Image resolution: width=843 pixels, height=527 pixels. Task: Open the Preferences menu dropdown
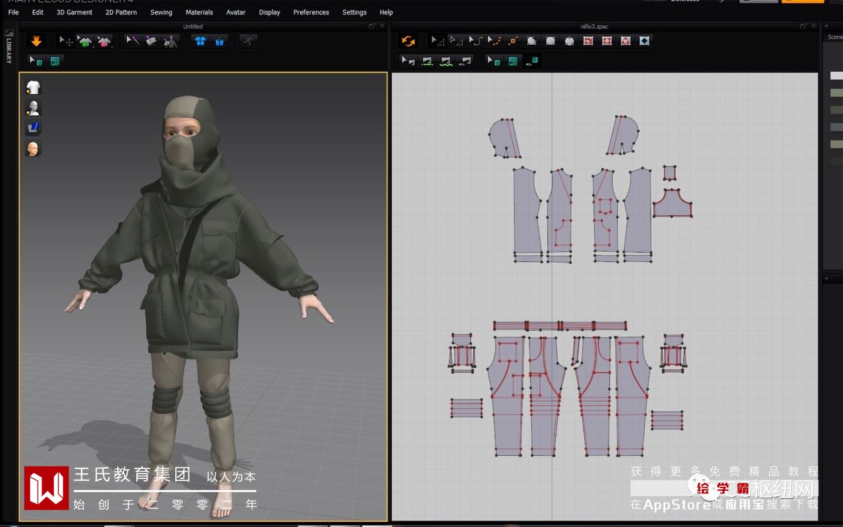(311, 12)
